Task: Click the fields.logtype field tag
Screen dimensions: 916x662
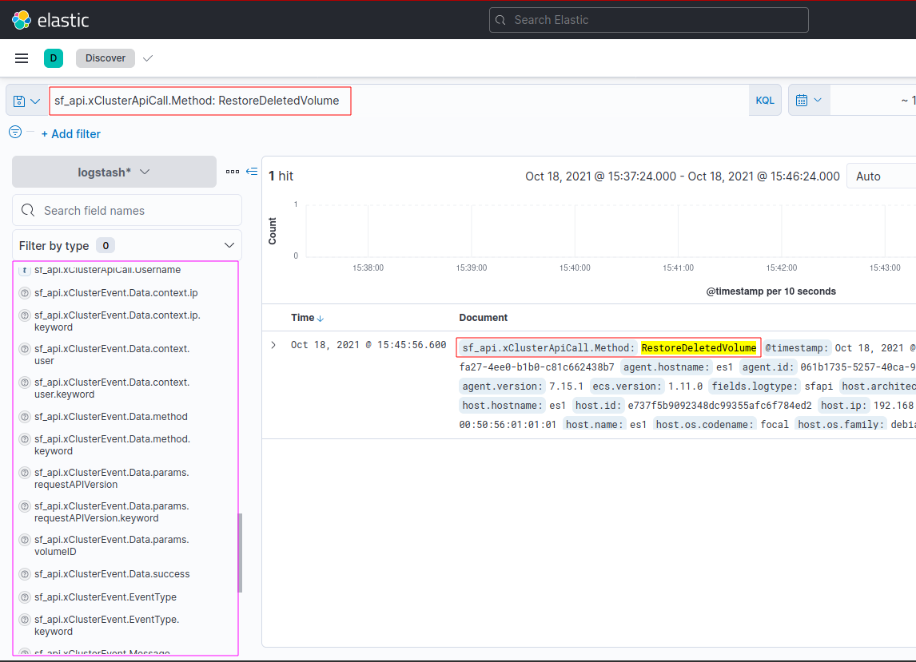Action: [755, 386]
